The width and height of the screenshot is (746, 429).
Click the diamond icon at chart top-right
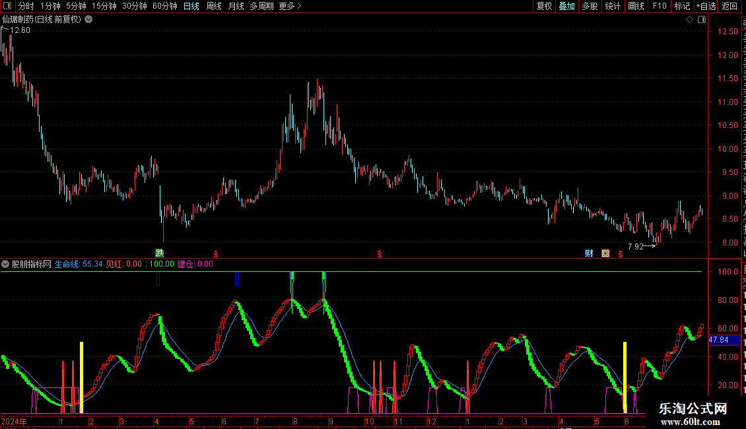point(689,20)
